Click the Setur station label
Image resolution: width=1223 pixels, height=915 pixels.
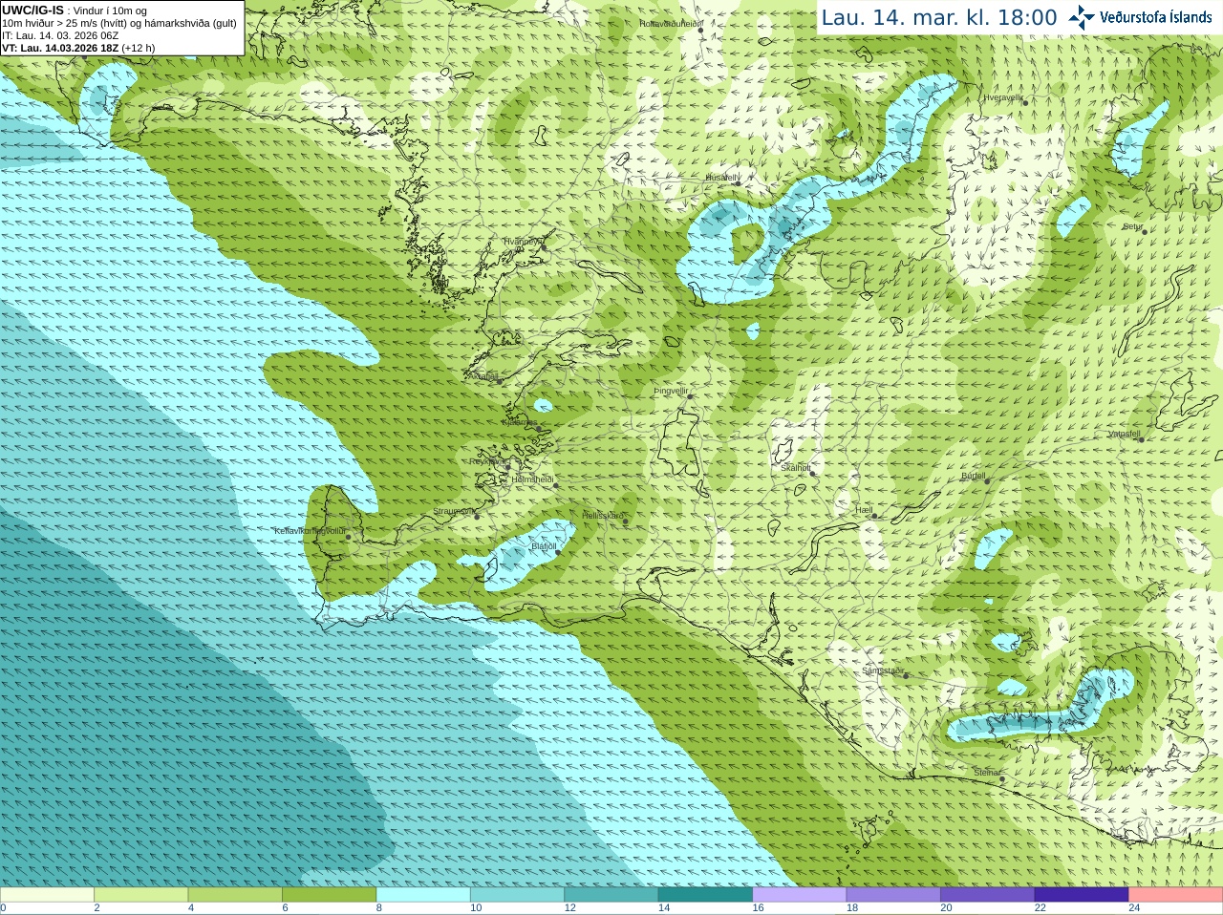pyautogui.click(x=1133, y=226)
